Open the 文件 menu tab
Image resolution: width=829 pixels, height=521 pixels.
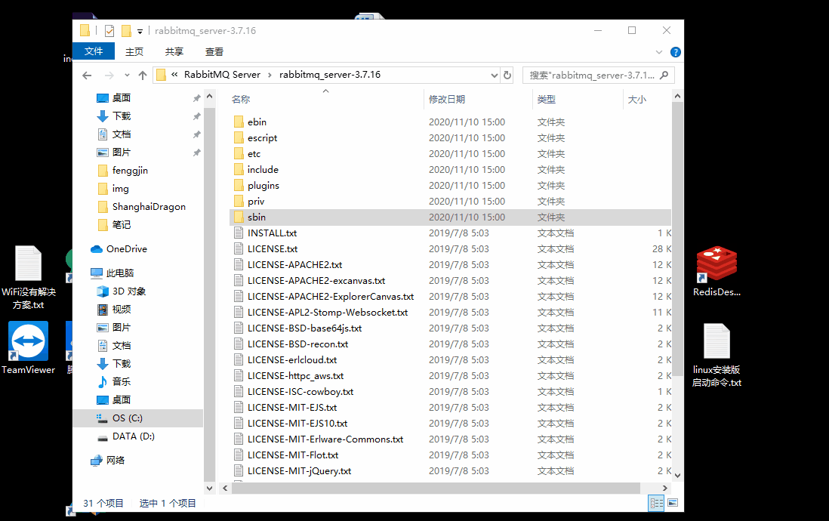pos(93,51)
